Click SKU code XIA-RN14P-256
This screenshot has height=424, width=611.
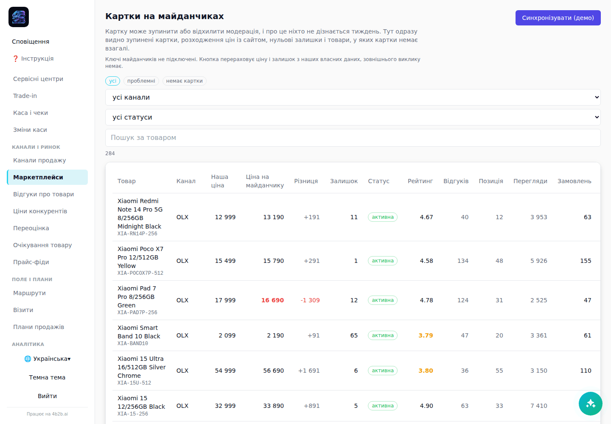coord(137,234)
